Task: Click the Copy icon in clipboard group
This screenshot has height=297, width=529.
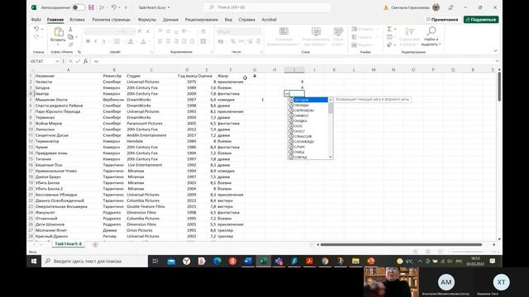Action: (x=70, y=36)
